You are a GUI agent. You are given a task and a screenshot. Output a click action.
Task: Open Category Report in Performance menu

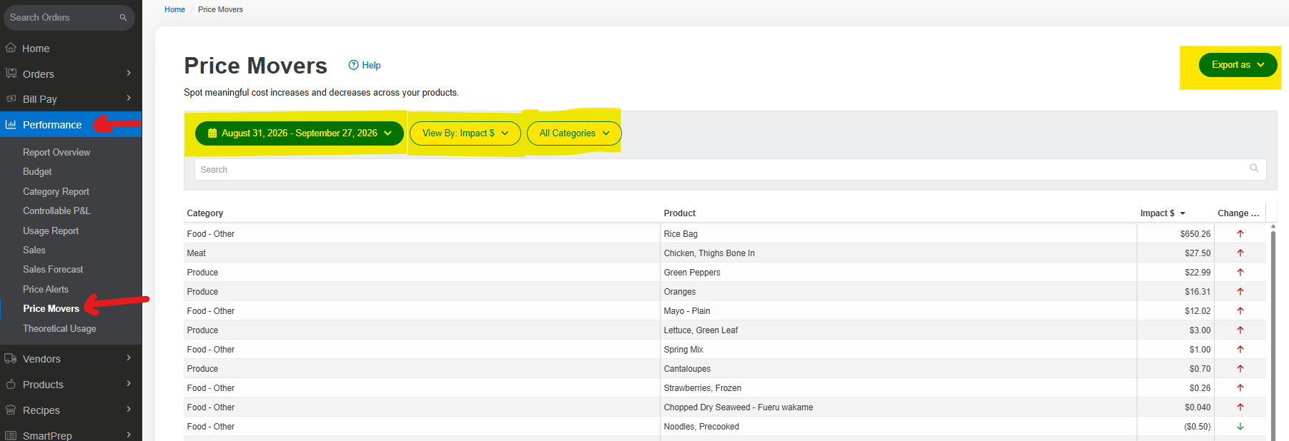click(x=56, y=191)
